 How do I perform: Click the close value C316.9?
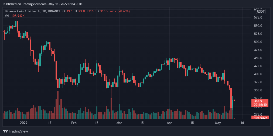pyautogui.click(x=103, y=11)
